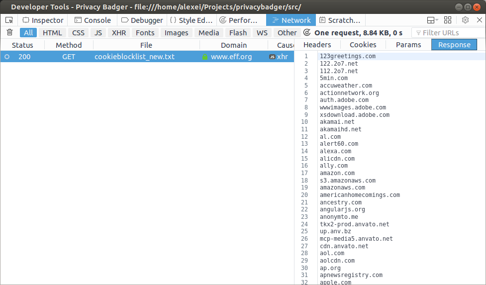Close the developer toolbox
The width and height of the screenshot is (486, 285).
(x=479, y=20)
